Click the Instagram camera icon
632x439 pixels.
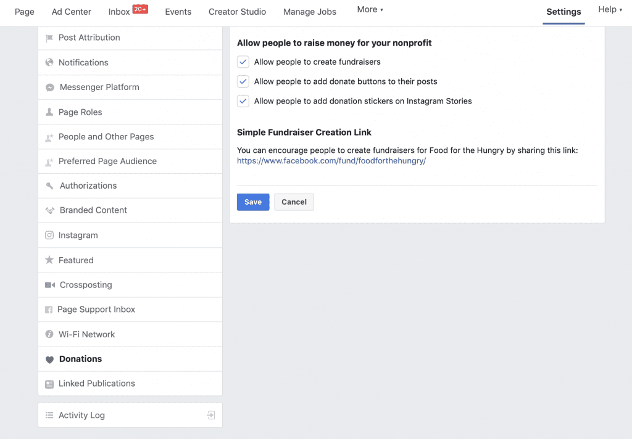[x=49, y=235]
